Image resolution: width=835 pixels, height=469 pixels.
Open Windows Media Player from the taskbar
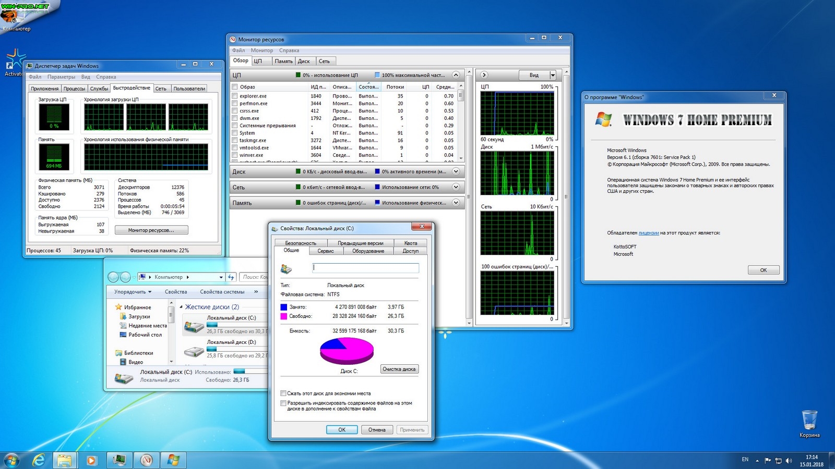91,460
